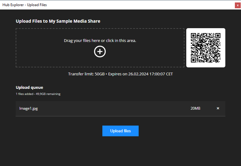
Task: Remove Image1.jpg from the upload queue
Action: coord(218,108)
